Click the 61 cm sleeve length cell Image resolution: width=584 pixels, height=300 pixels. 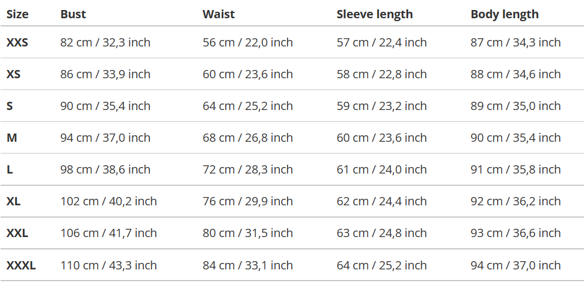(381, 169)
